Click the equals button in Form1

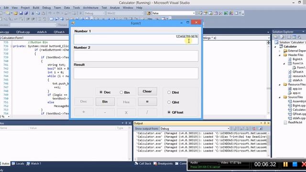click(x=147, y=102)
